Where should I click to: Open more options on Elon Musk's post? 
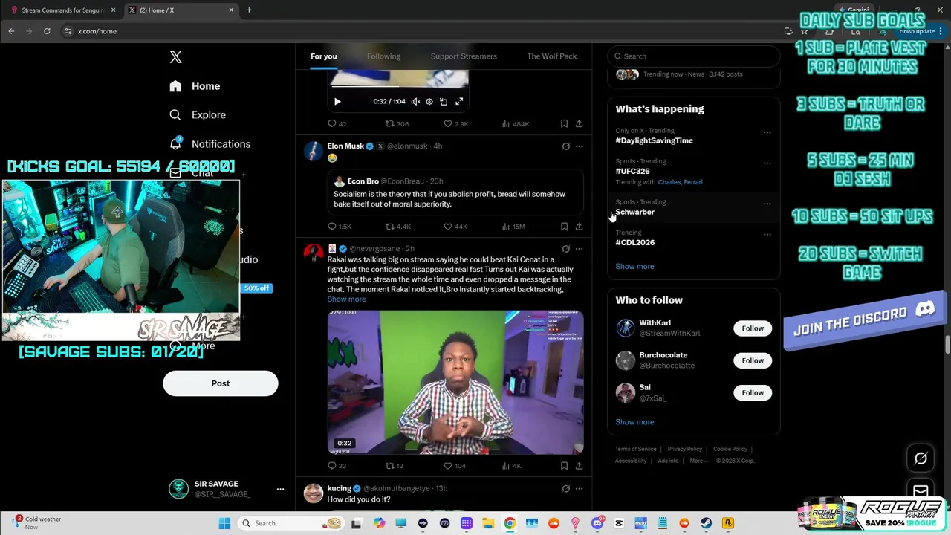(x=580, y=146)
